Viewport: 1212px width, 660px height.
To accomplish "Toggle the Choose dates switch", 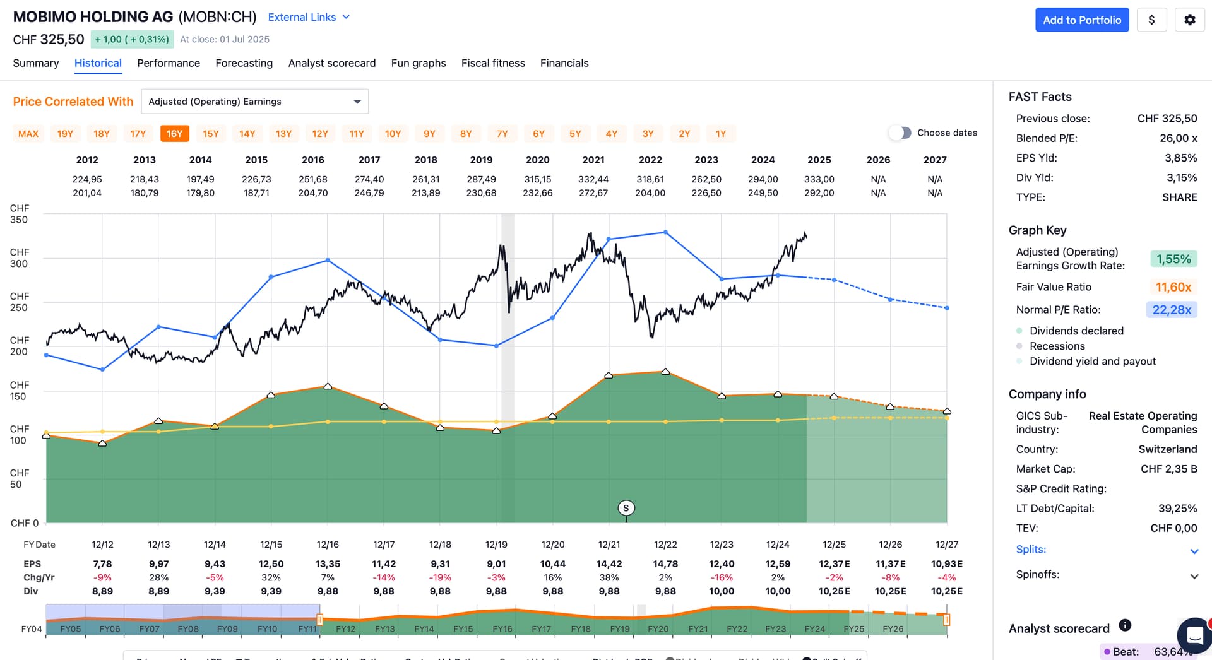I will (900, 133).
